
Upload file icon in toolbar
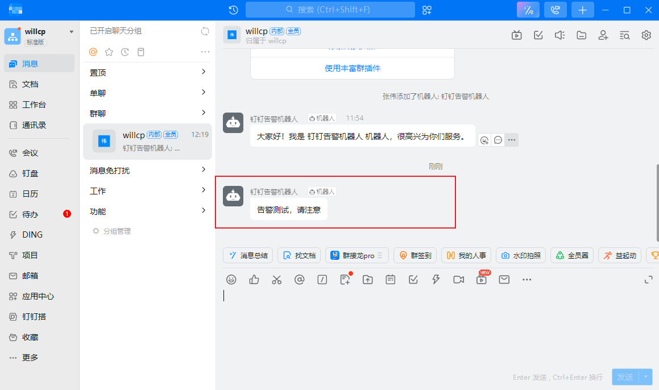(x=368, y=280)
